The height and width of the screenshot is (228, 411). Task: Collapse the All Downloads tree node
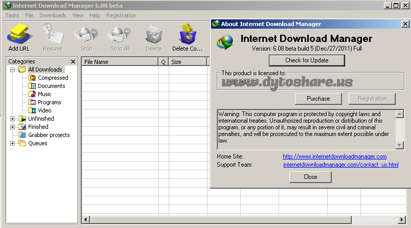tap(12, 70)
